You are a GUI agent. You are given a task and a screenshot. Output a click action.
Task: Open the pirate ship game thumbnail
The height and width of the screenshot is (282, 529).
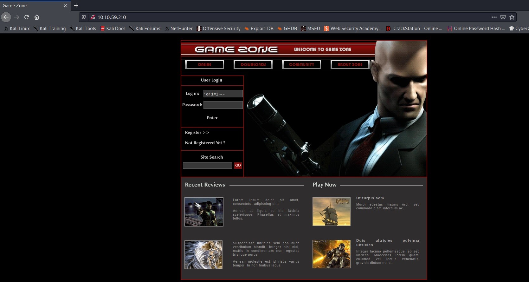pos(331,212)
